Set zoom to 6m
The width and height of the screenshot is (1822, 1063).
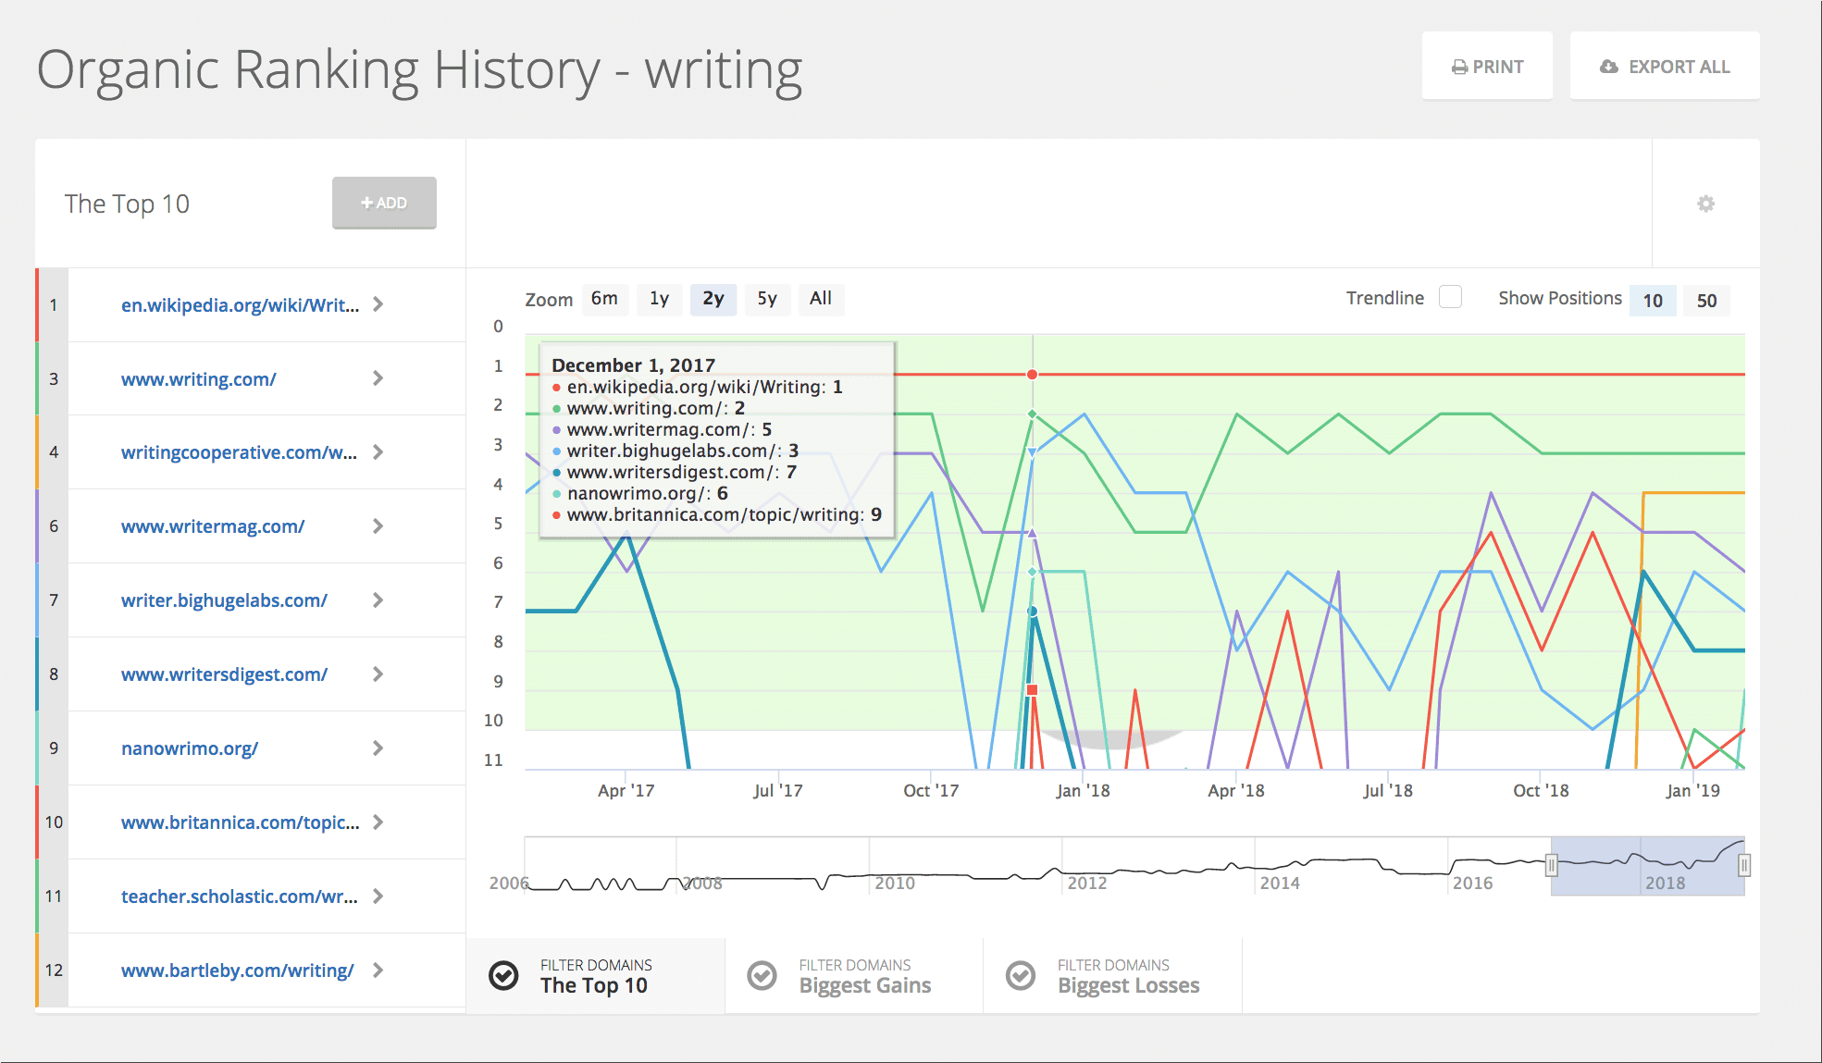604,299
